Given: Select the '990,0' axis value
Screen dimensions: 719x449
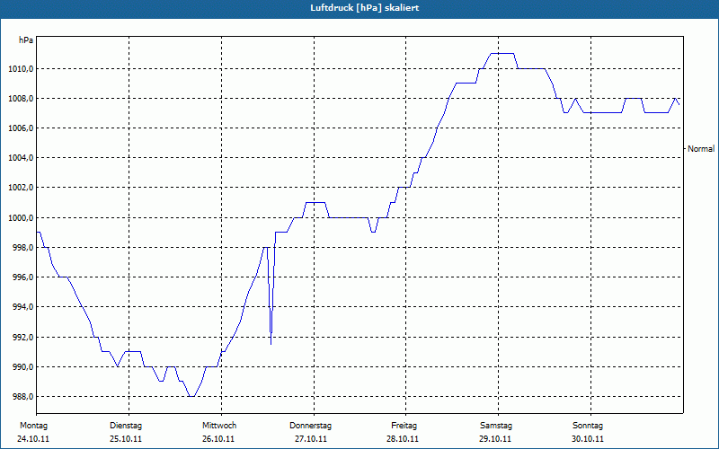Looking at the screenshot, I should 22,367.
